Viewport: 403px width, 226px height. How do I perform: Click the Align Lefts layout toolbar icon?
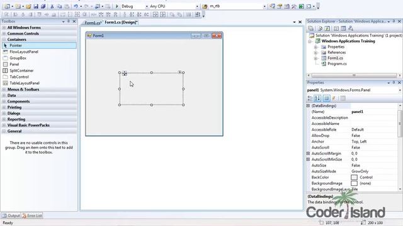pyautogui.click(x=16, y=14)
